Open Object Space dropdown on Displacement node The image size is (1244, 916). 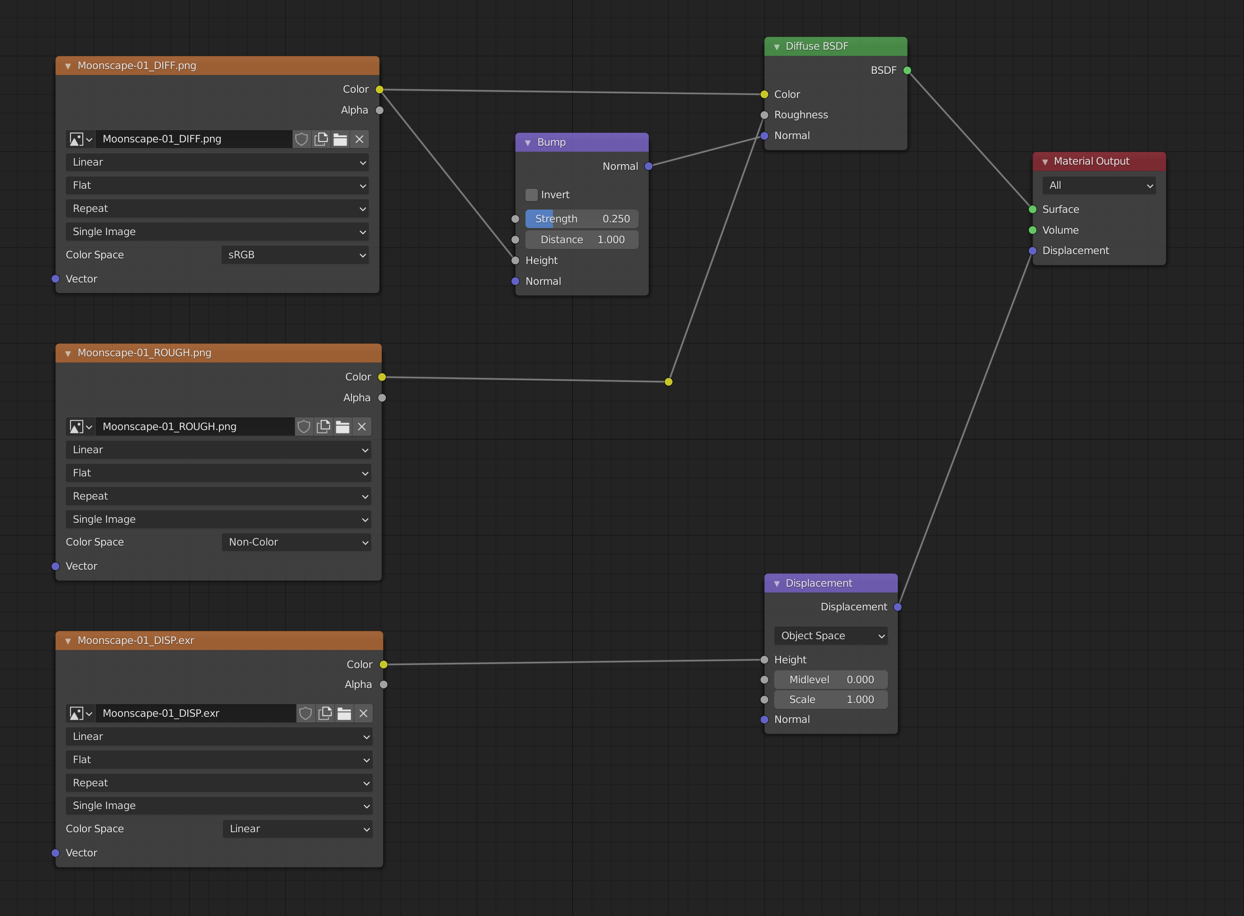pos(831,636)
